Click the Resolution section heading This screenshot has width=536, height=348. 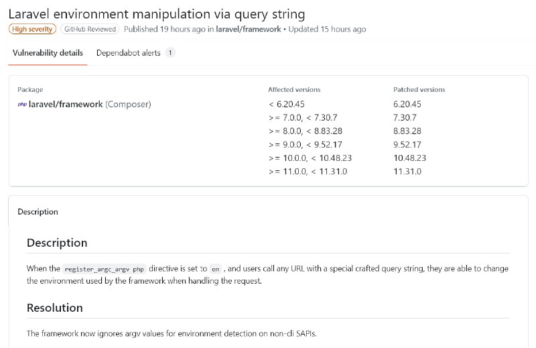[55, 308]
